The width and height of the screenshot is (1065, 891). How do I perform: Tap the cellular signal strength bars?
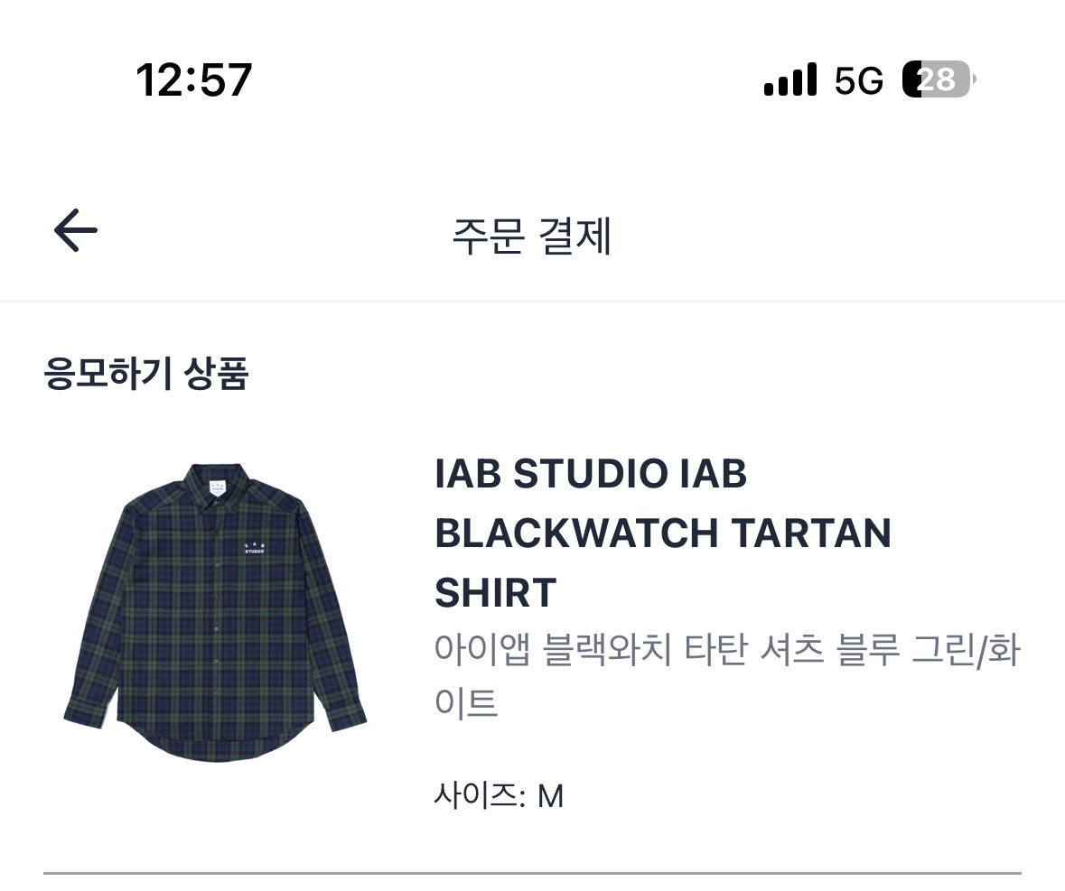(789, 80)
